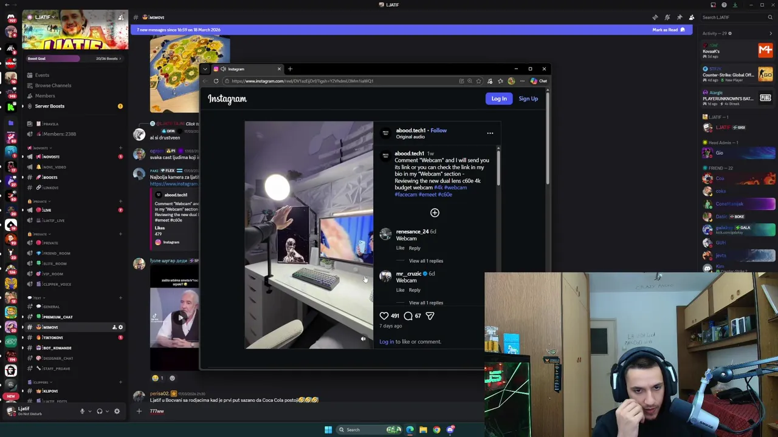
Task: Bookmark this page with star icon
Action: click(479, 81)
